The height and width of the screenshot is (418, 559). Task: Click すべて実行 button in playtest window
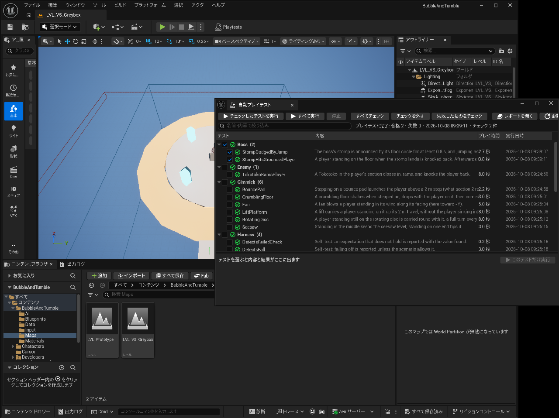click(305, 116)
